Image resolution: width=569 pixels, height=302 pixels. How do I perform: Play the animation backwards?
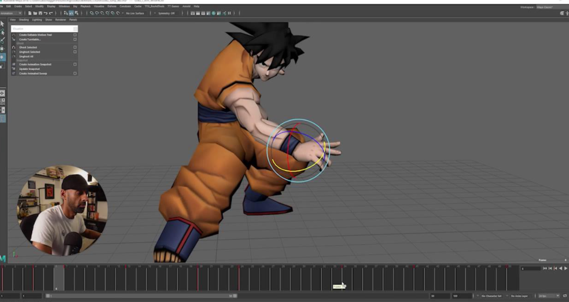coord(561,268)
